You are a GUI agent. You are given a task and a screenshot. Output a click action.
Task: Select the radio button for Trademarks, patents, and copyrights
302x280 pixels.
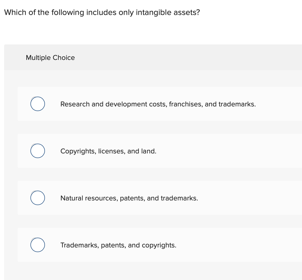click(x=37, y=245)
